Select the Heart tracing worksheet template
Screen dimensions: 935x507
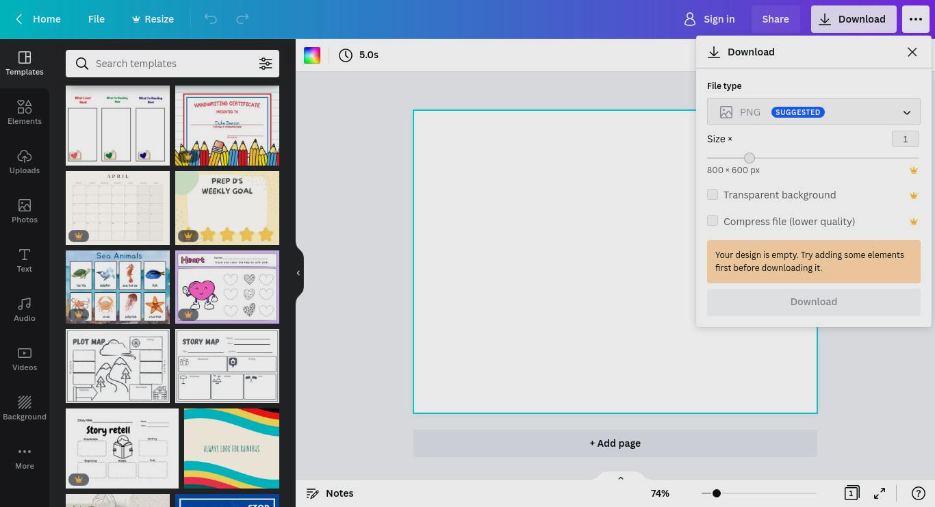[x=227, y=287]
